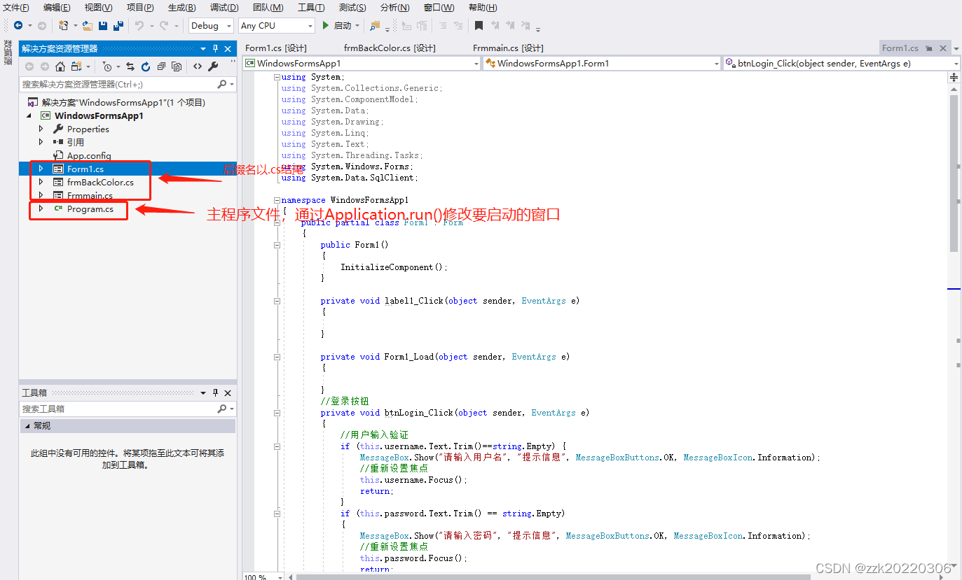Screen dimensions: 962x580
Task: Click the Open File folder icon
Action: coord(87,25)
